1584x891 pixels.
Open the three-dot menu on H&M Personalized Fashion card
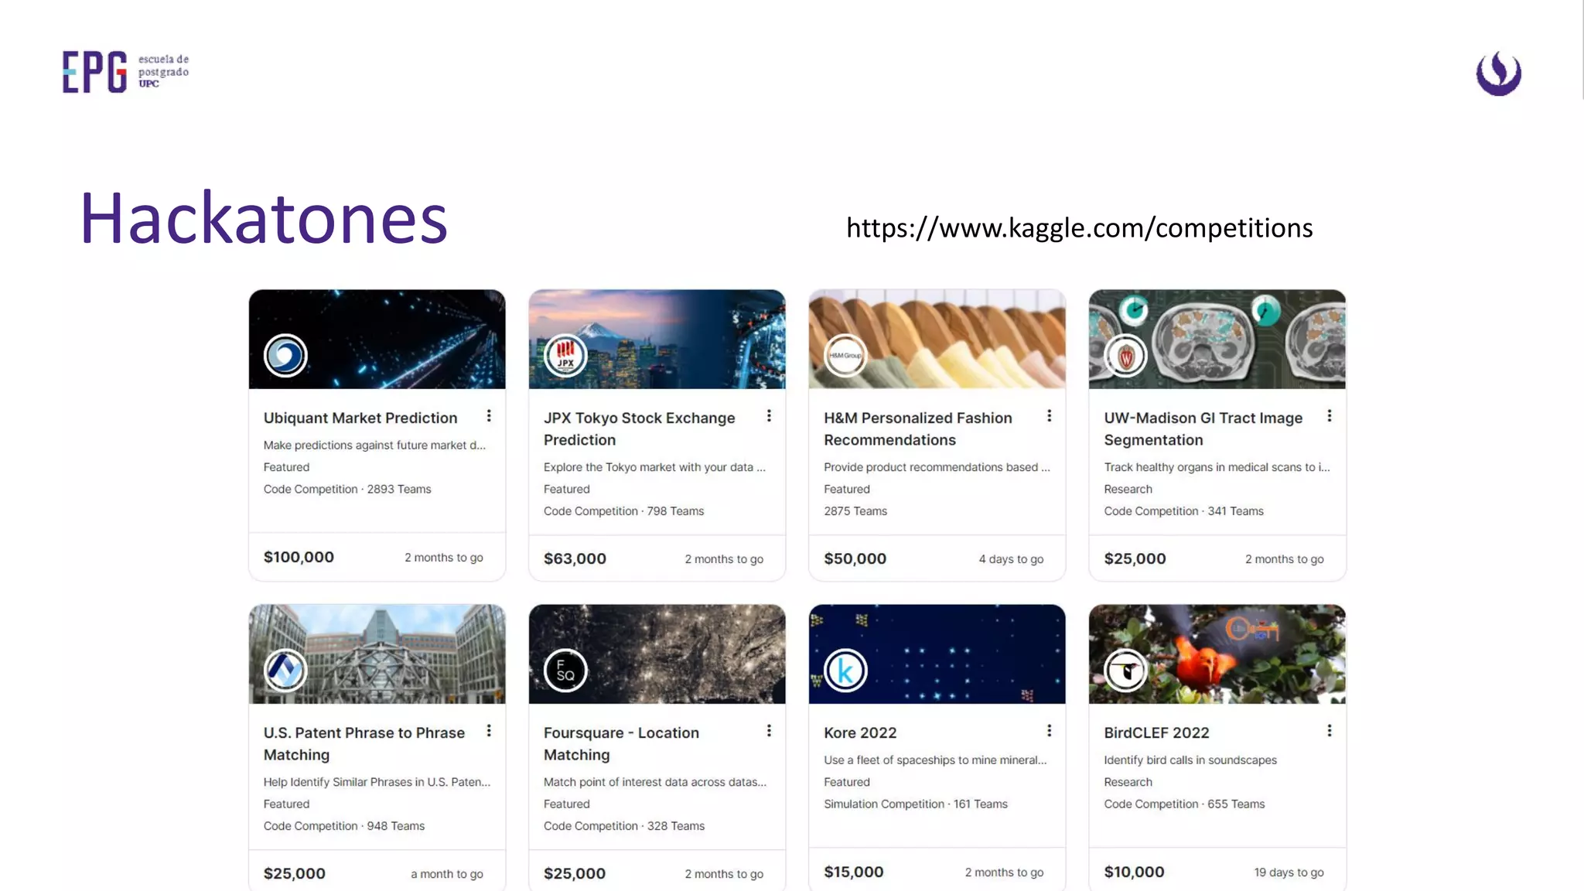(1049, 416)
